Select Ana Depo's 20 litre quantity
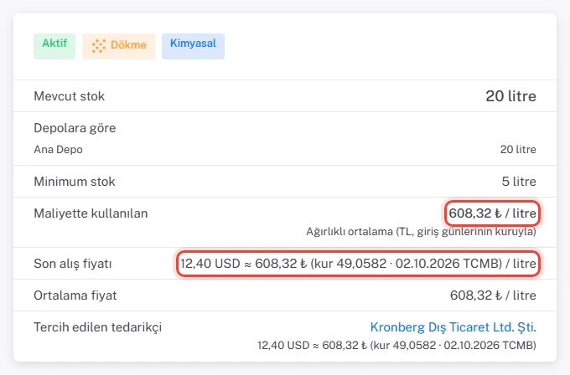Image resolution: width=570 pixels, height=375 pixels. tap(518, 150)
